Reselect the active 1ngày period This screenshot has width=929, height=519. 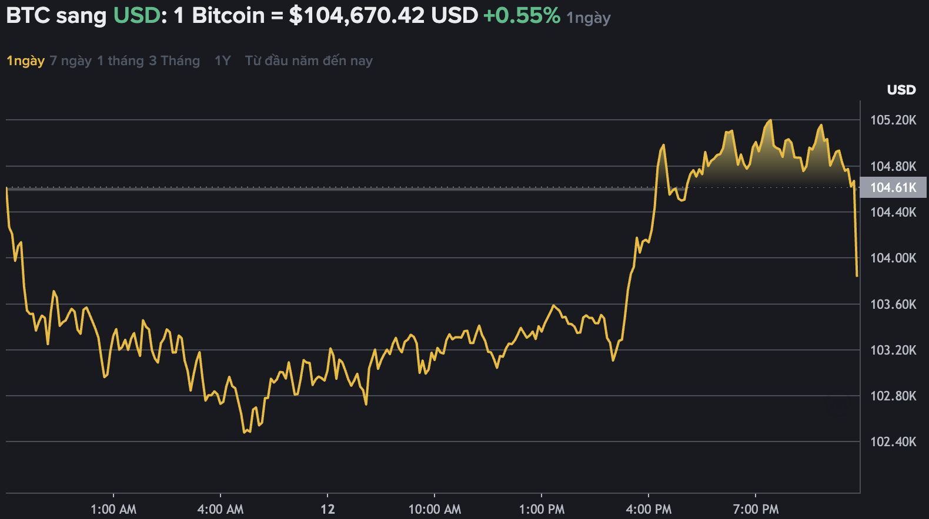25,60
